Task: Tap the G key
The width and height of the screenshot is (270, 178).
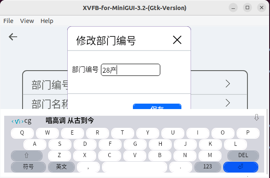Action: click(x=135, y=144)
